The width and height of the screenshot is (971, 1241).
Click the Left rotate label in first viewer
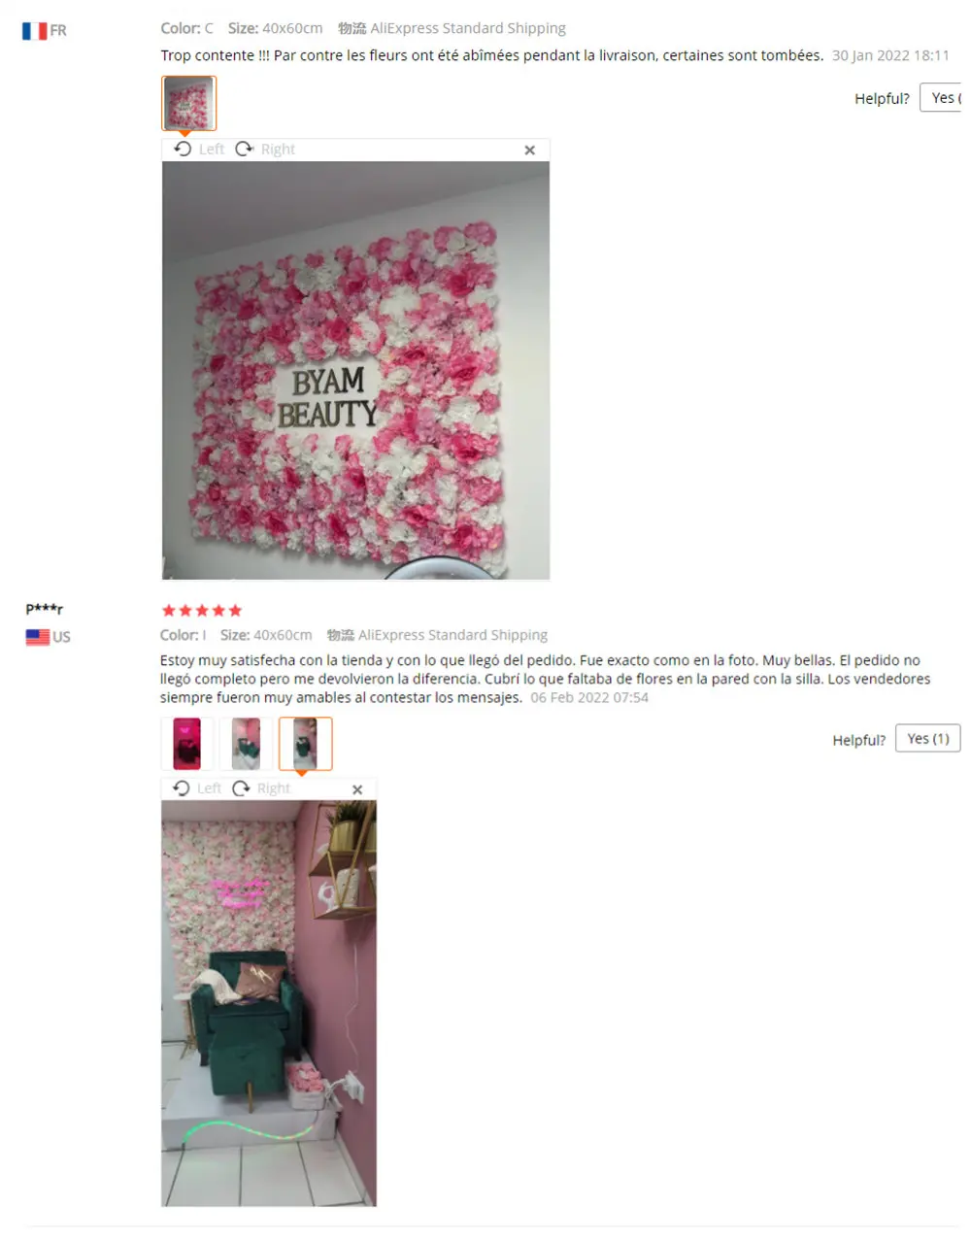point(212,150)
